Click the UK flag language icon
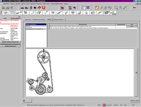The width and height of the screenshot is (141, 107). pos(104,105)
